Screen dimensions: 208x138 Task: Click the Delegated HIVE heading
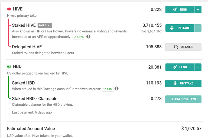click(x=27, y=47)
